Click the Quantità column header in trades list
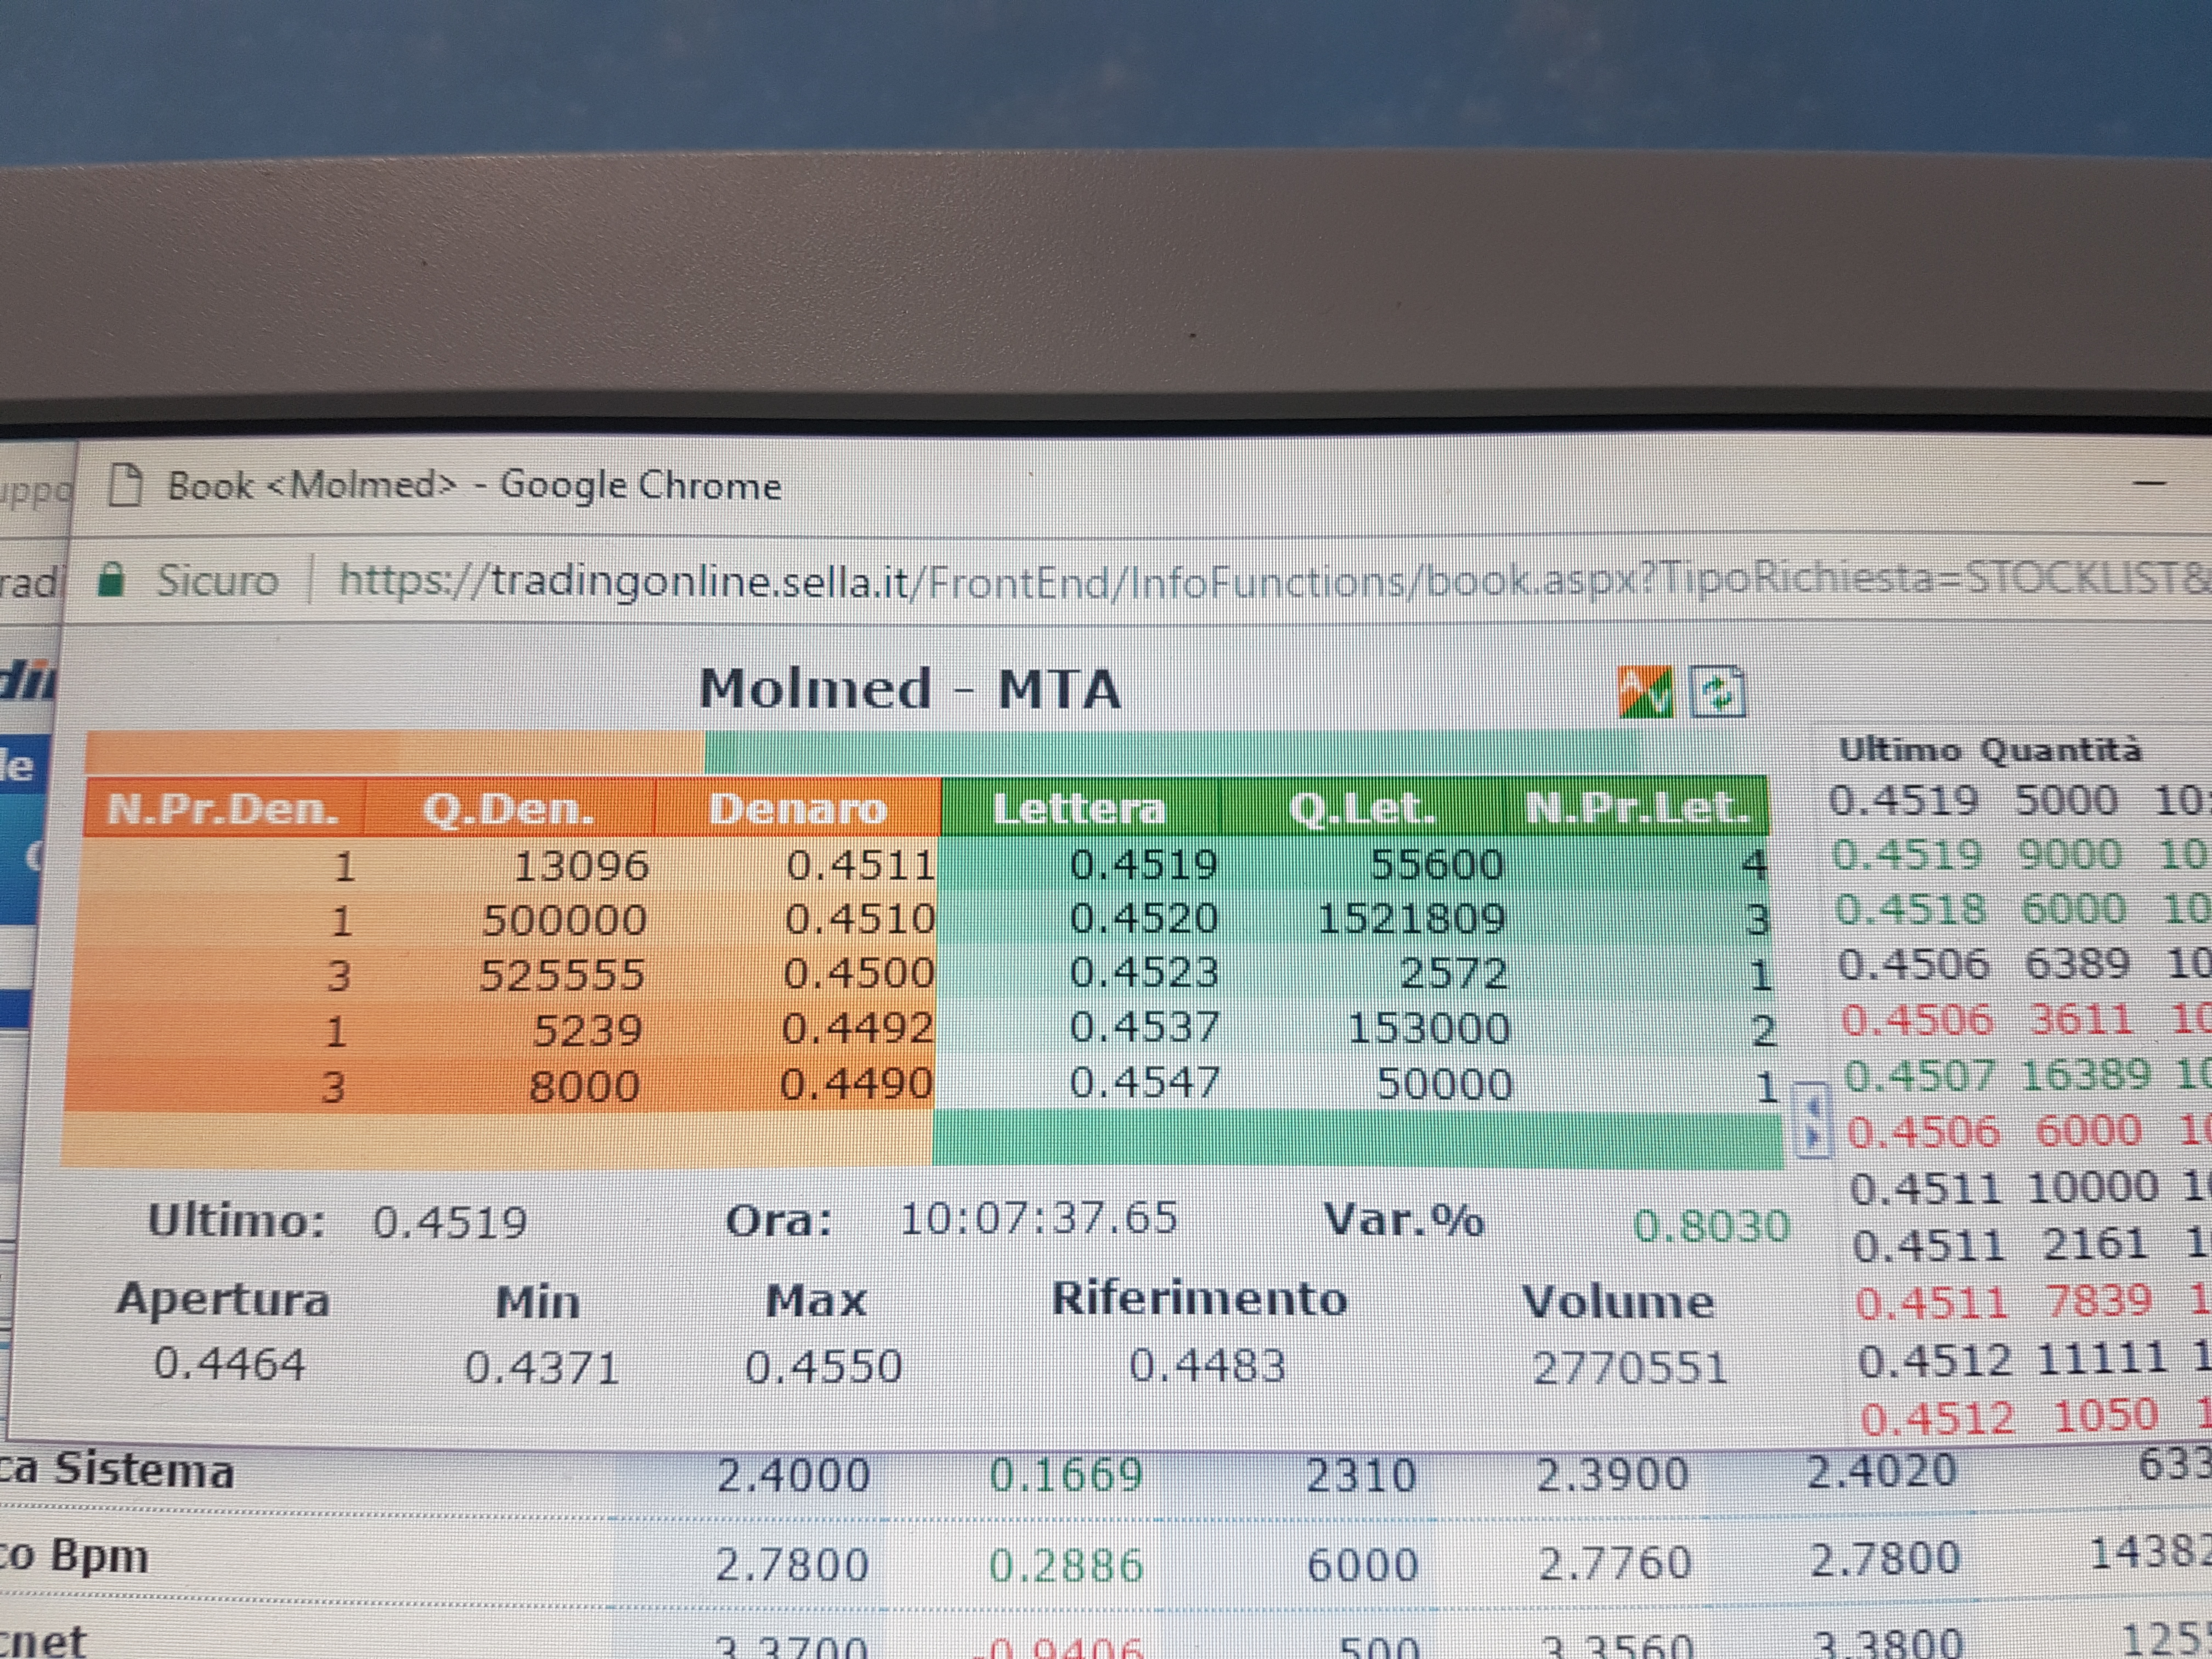Viewport: 2212px width, 1659px height. click(2061, 750)
